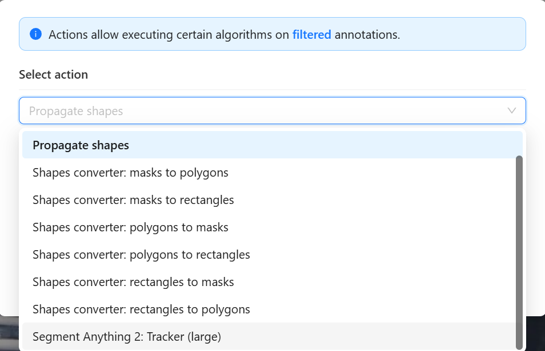The height and width of the screenshot is (351, 545).
Task: Click the word "annotations" in the banner
Action: click(367, 35)
